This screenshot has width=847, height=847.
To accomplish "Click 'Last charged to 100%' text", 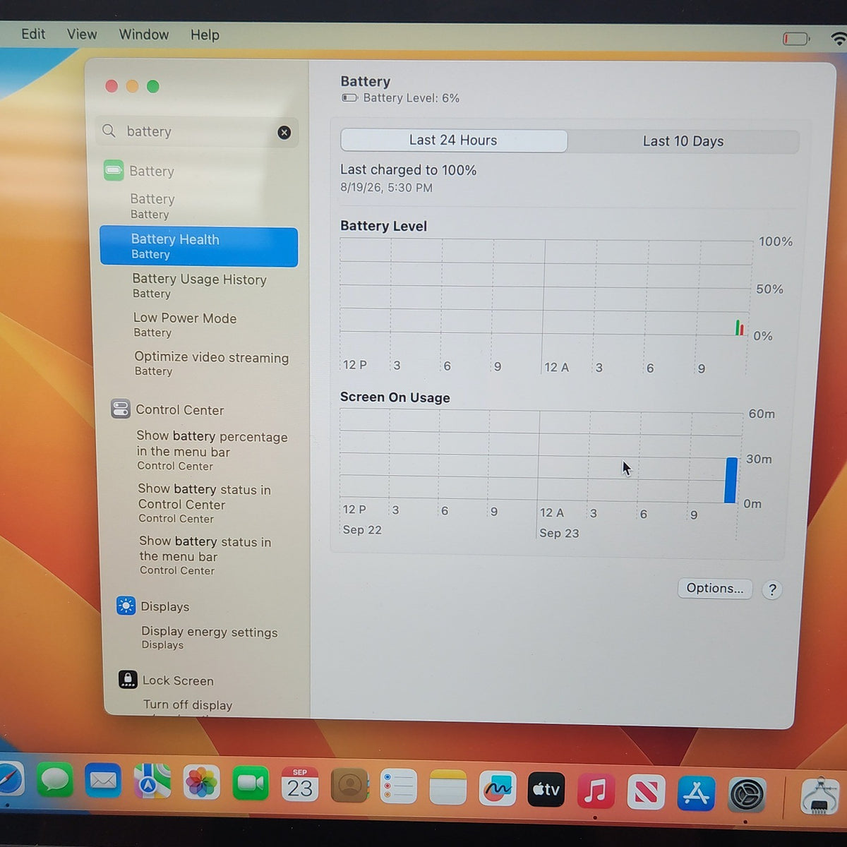I will [408, 170].
